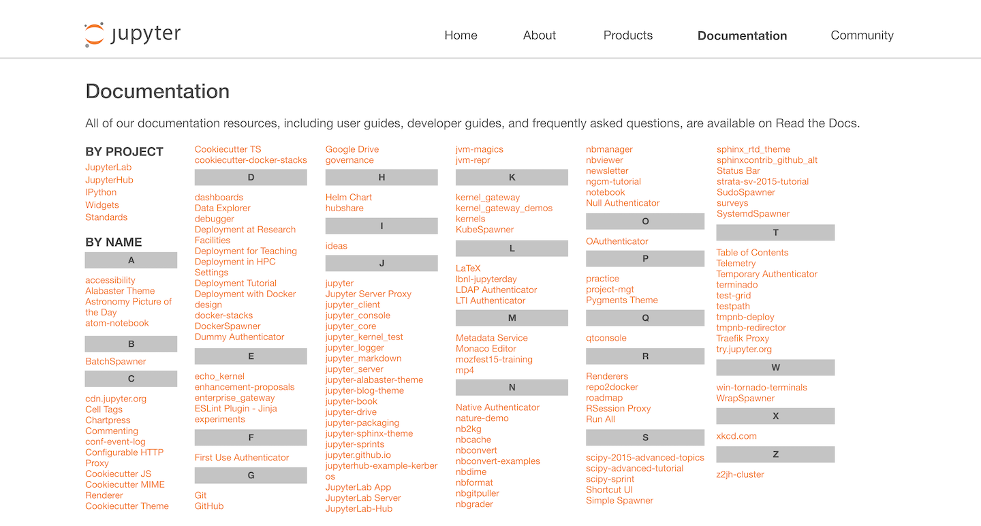Open atom-notebook documentation
The height and width of the screenshot is (526, 981).
point(117,323)
